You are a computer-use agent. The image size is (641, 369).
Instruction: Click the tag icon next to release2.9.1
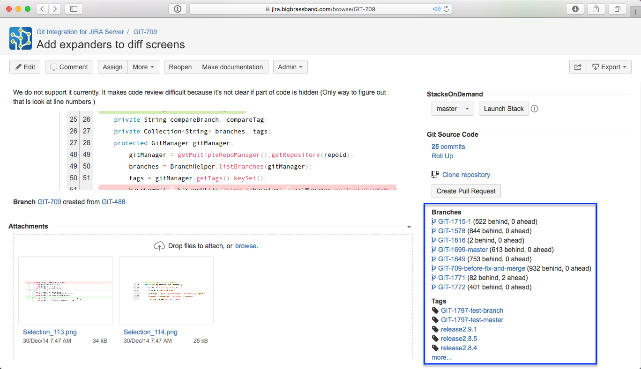(x=435, y=329)
